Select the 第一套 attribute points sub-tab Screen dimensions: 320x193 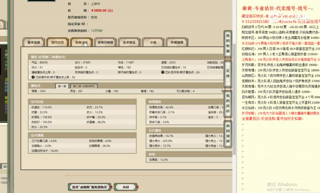[x=62, y=86]
